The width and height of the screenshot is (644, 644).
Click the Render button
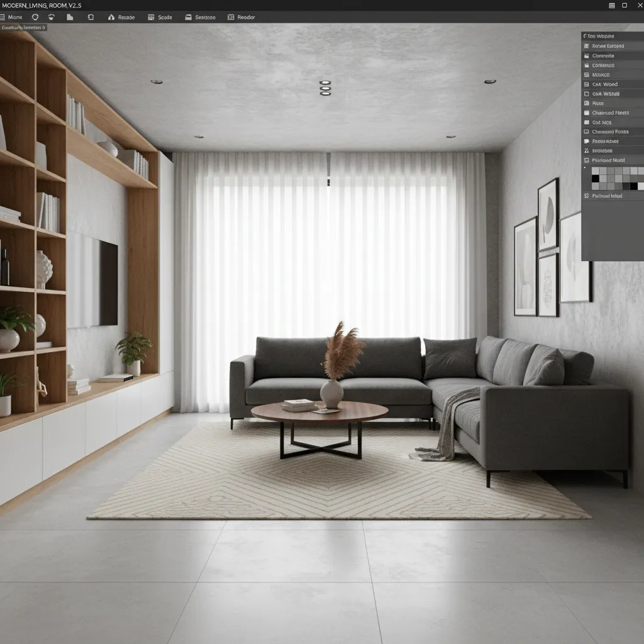pyautogui.click(x=126, y=17)
